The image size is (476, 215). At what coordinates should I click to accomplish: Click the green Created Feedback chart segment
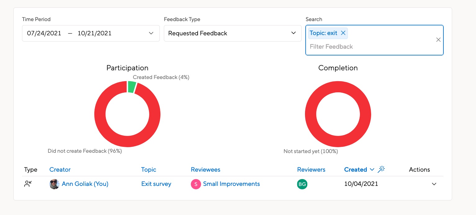click(131, 87)
